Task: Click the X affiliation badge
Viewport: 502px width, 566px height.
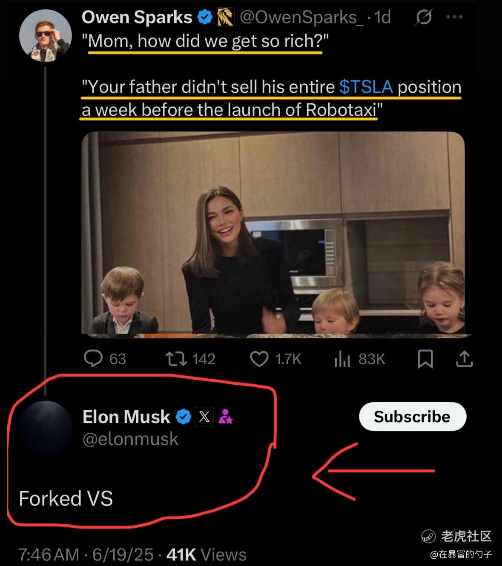Action: [x=204, y=417]
